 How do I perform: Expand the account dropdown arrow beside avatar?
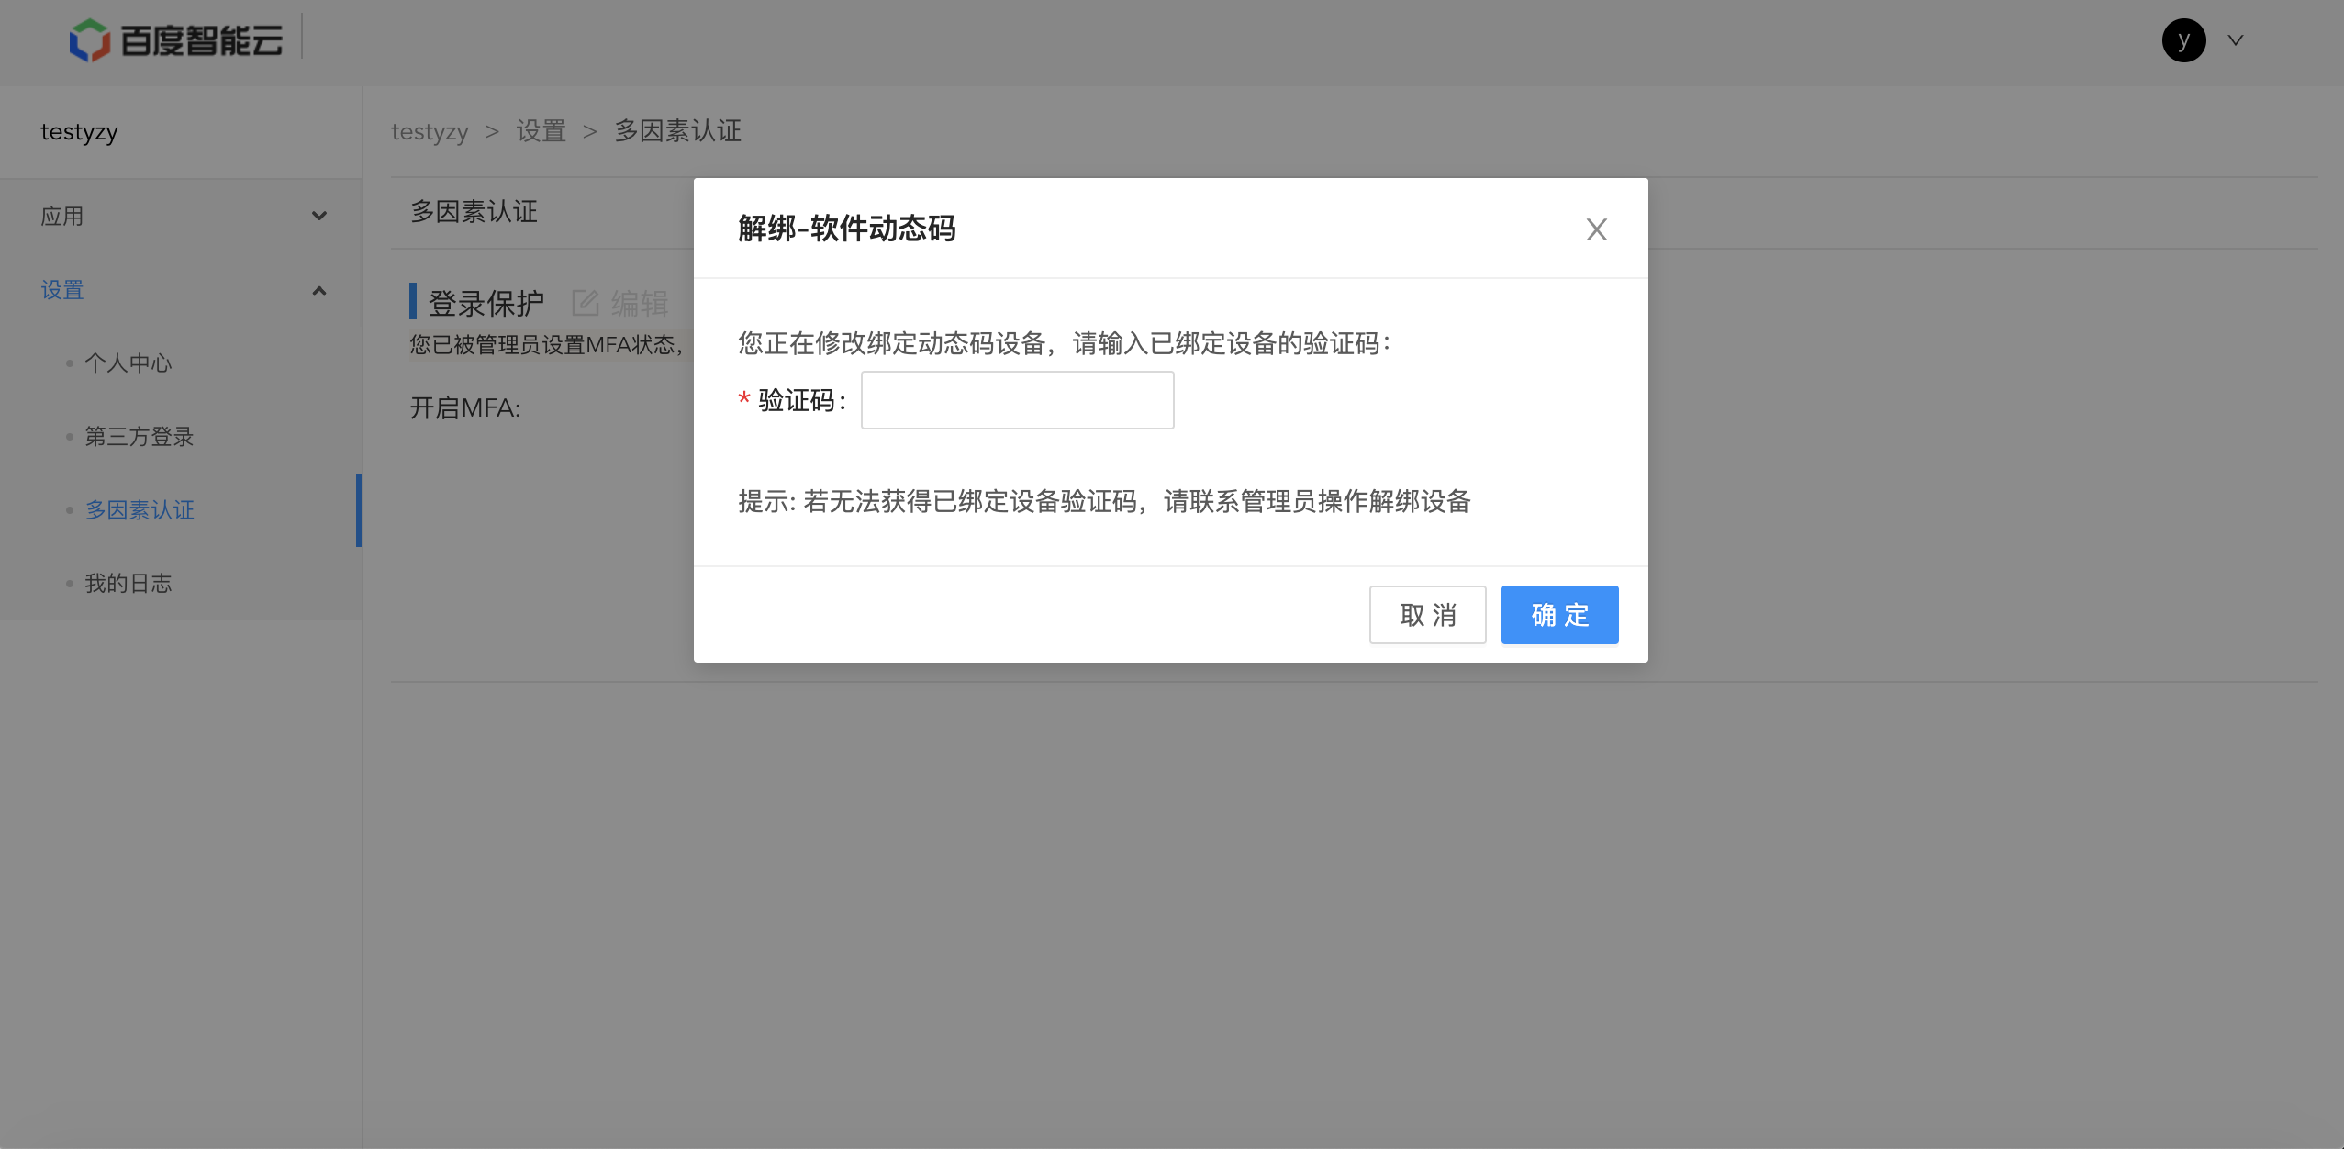click(x=2236, y=40)
